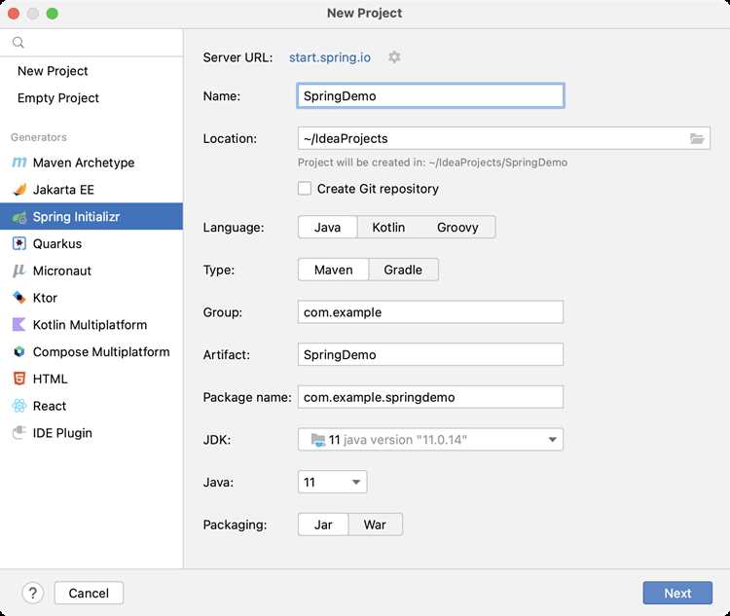Screen dimensions: 730x616
Task: Click the Spring Initializr generator label
Action: [76, 216]
